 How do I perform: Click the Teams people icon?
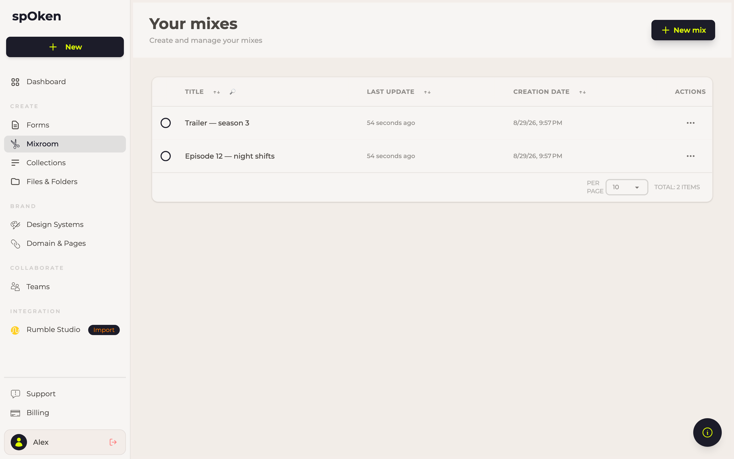point(15,287)
